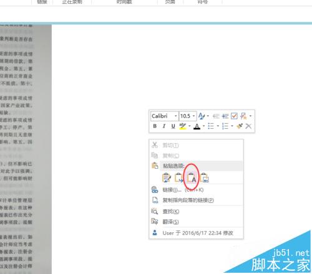Apply the yellow text highlight color

tap(183, 126)
